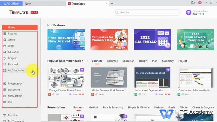217x122 pixels.
Task: Click the PDF sidebar icon
Action: point(5,102)
